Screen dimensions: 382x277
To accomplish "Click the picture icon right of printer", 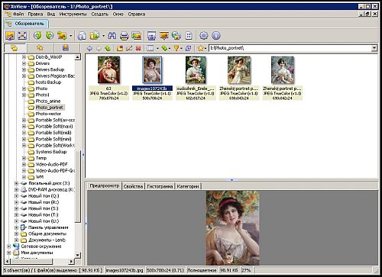I will (x=137, y=36).
